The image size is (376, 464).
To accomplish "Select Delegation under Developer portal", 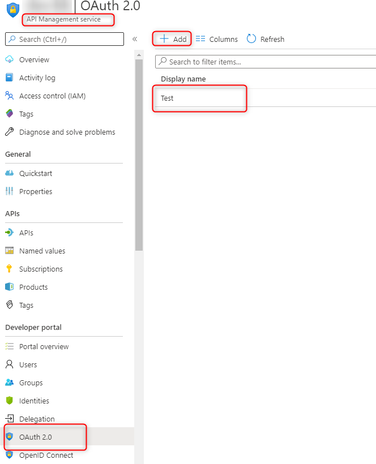I will coord(36,419).
